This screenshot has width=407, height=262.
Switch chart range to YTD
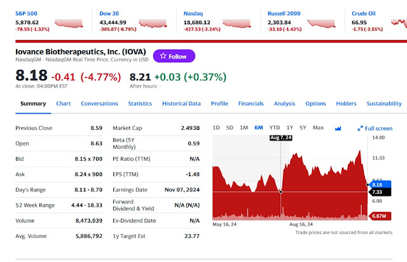click(x=275, y=128)
